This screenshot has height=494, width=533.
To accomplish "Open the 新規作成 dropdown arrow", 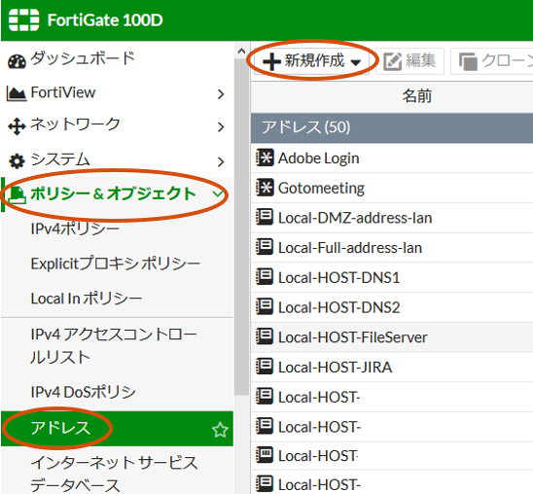I will [356, 62].
